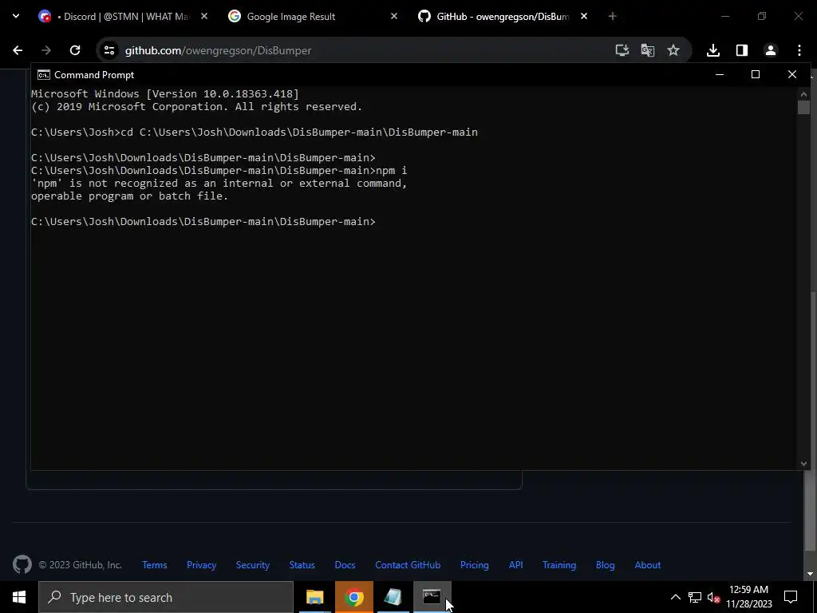Close the GitHub tab
The image size is (817, 613).
pyautogui.click(x=583, y=16)
